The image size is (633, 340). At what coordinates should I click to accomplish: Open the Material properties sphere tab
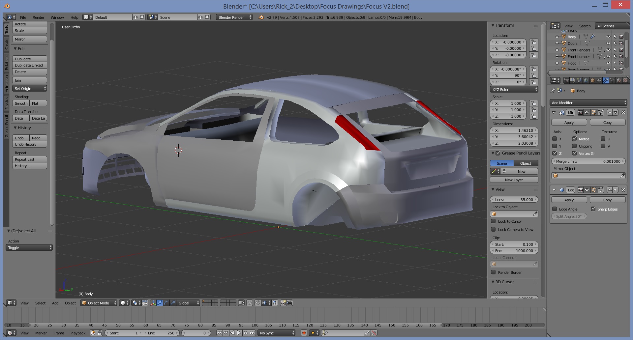click(619, 80)
